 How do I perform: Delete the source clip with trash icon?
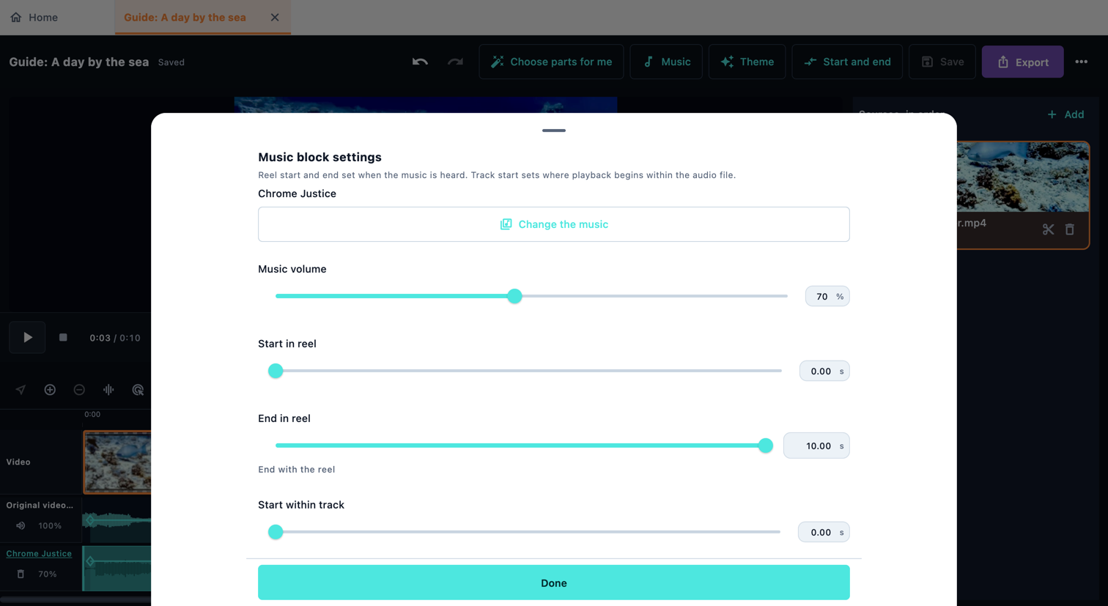[1070, 229]
